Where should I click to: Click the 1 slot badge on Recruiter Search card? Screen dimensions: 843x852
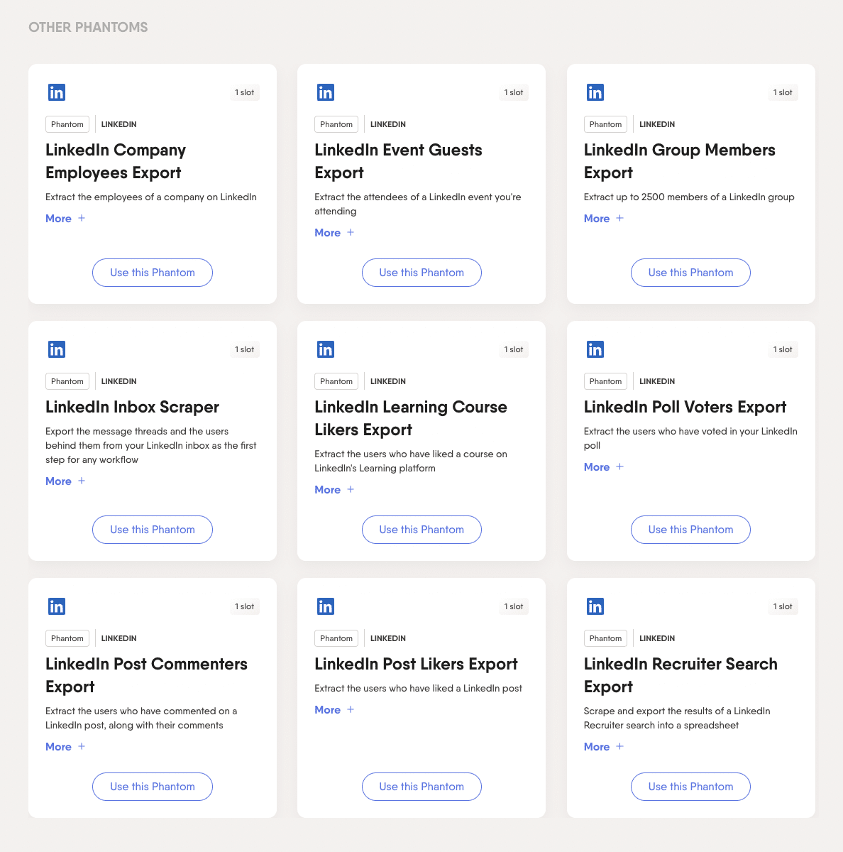tap(782, 606)
